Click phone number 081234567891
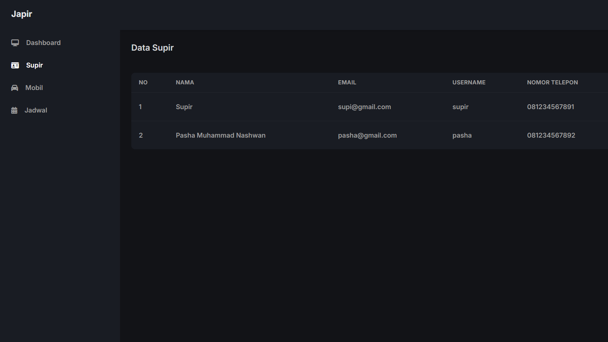This screenshot has height=342, width=608. (550, 107)
